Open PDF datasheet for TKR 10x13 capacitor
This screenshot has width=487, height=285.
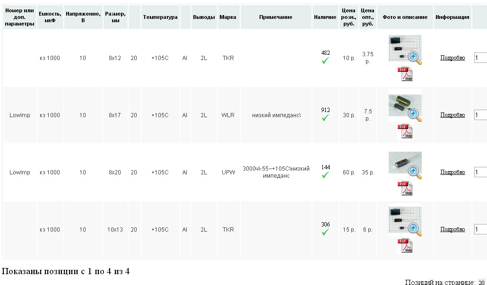(405, 246)
